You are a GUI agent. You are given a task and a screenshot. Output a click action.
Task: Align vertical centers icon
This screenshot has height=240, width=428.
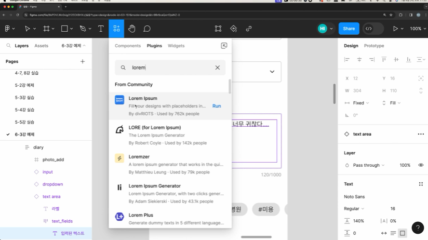click(396, 60)
